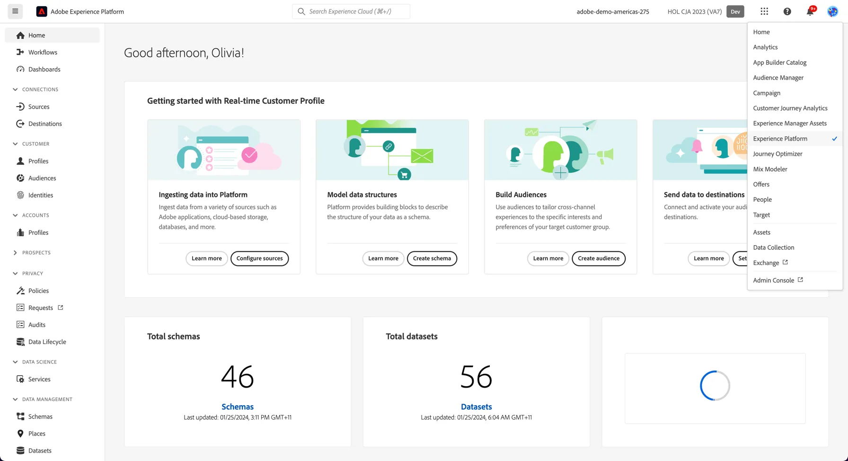Screen dimensions: 848x461
Task: Click the Model data structures illustration
Action: (x=392, y=150)
